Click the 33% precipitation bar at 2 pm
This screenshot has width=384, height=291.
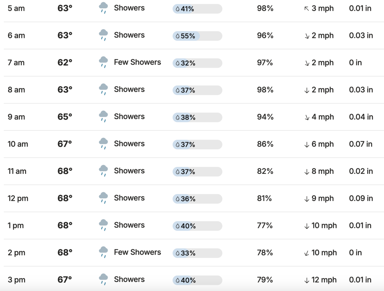click(197, 253)
